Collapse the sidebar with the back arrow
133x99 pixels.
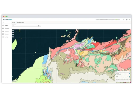3,22
